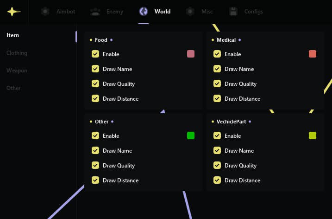Viewport: 332px width, 219px height.
Task: Open the Medical red color swatch
Action: tap(313, 54)
